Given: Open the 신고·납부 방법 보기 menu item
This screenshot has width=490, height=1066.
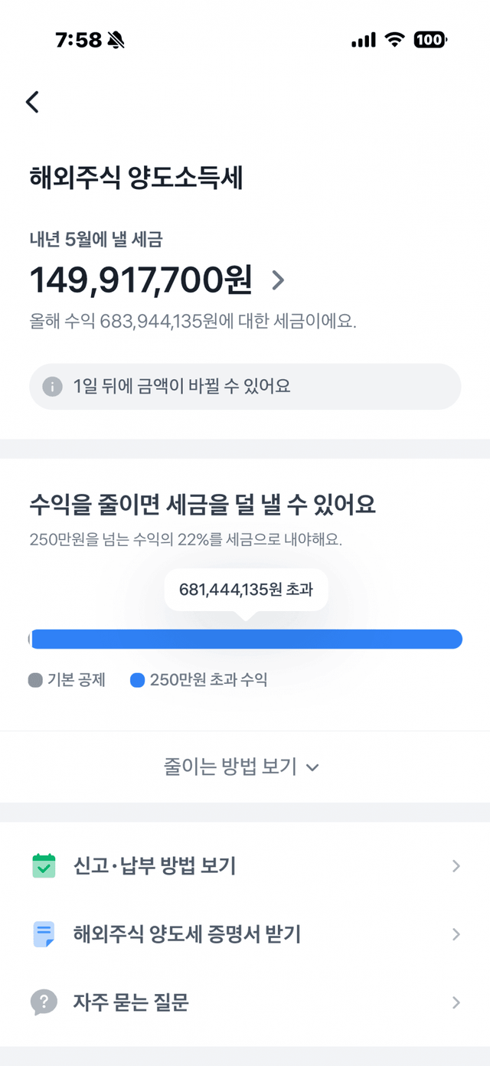Looking at the screenshot, I should 153,866.
